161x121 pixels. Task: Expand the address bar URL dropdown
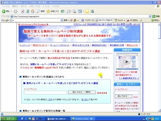(x=150, y=16)
